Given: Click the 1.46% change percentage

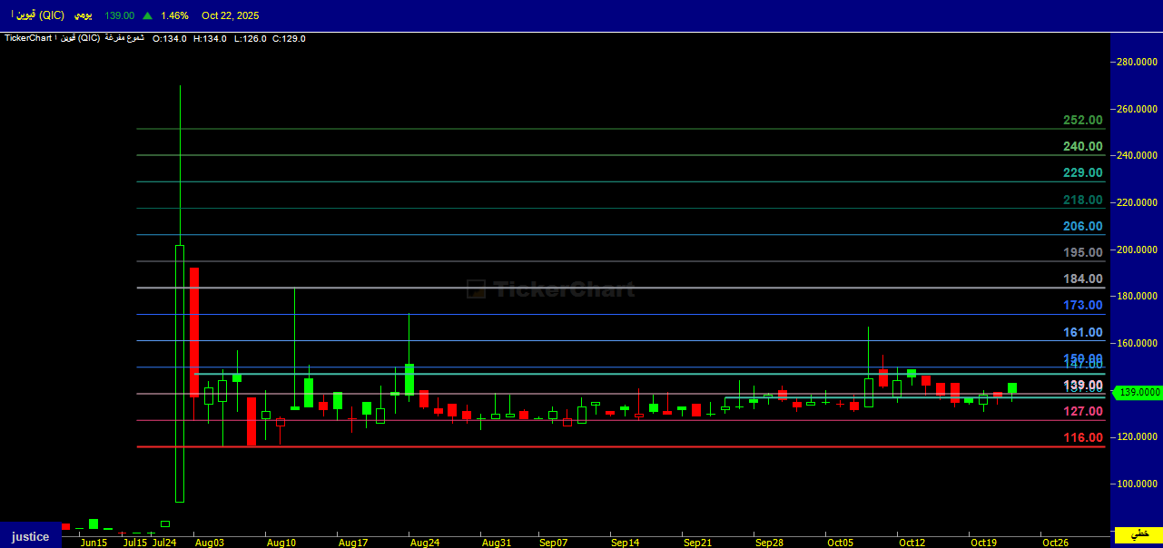Looking at the screenshot, I should tap(174, 15).
